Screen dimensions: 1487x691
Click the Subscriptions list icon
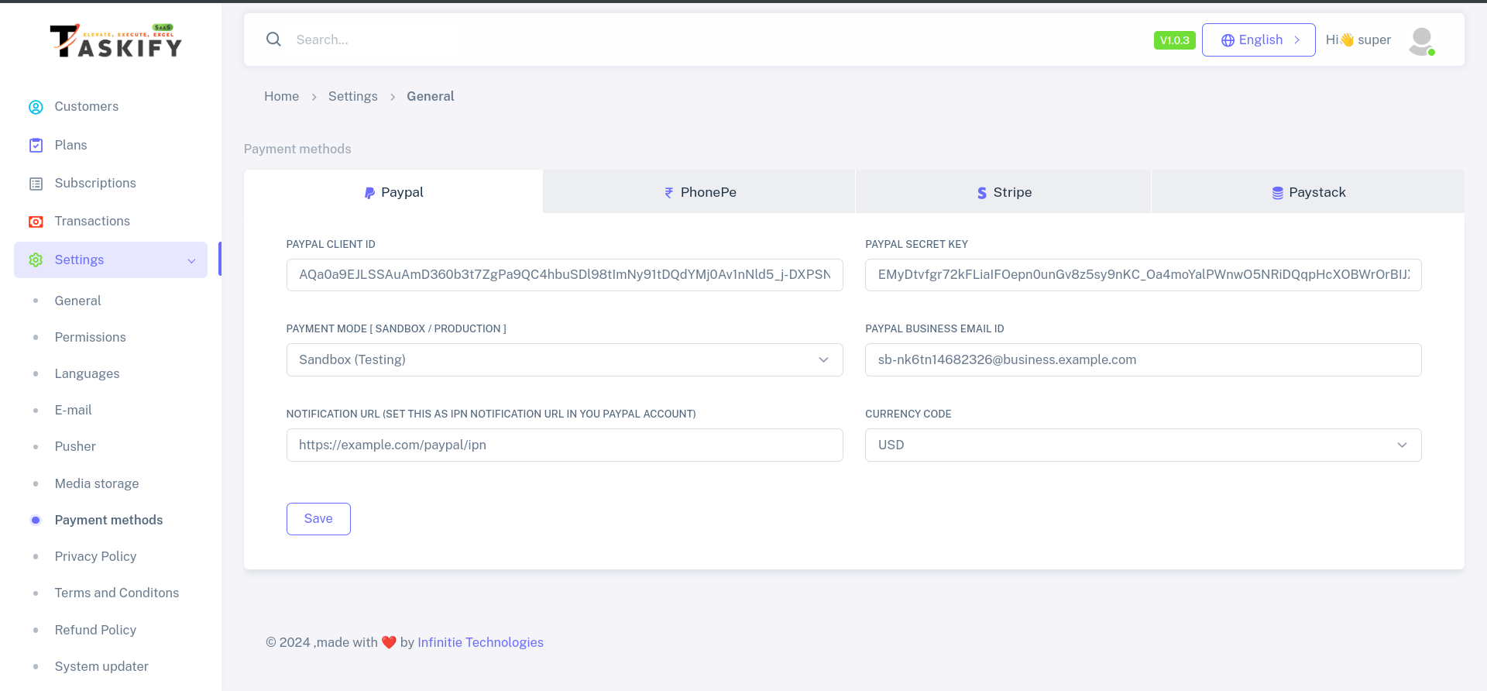point(36,184)
